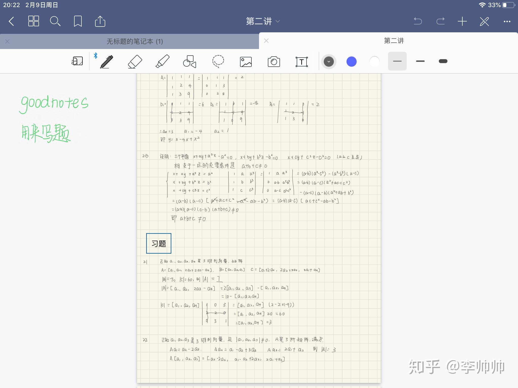Activate the Lasso selection tool
The width and height of the screenshot is (518, 388).
coord(218,61)
